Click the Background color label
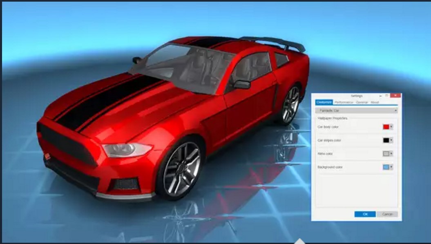The height and width of the screenshot is (244, 431). [x=330, y=167]
